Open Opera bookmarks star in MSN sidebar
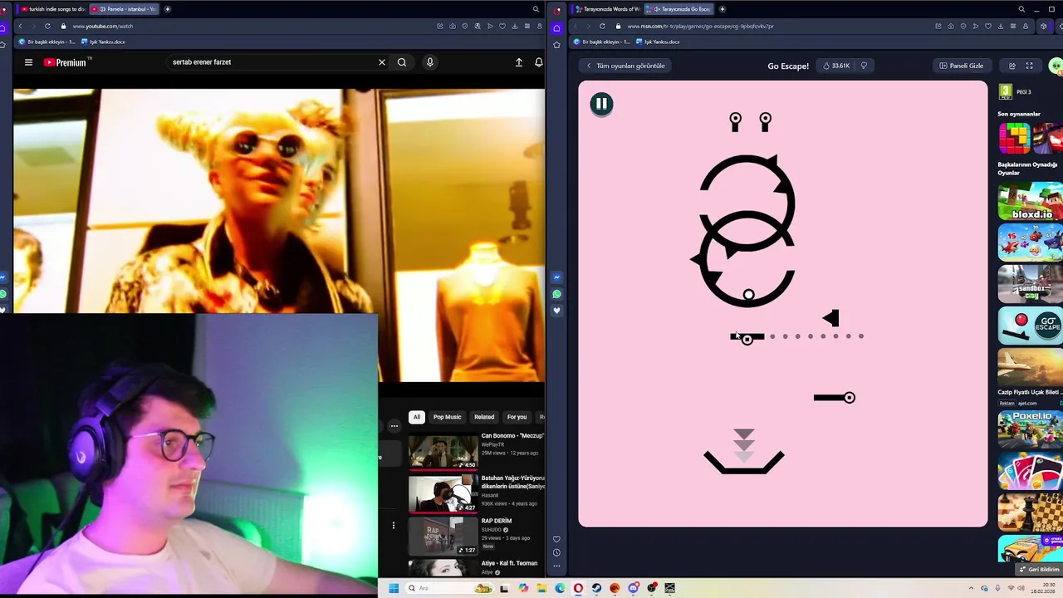Screen dimensions: 1063x598 click(556, 44)
